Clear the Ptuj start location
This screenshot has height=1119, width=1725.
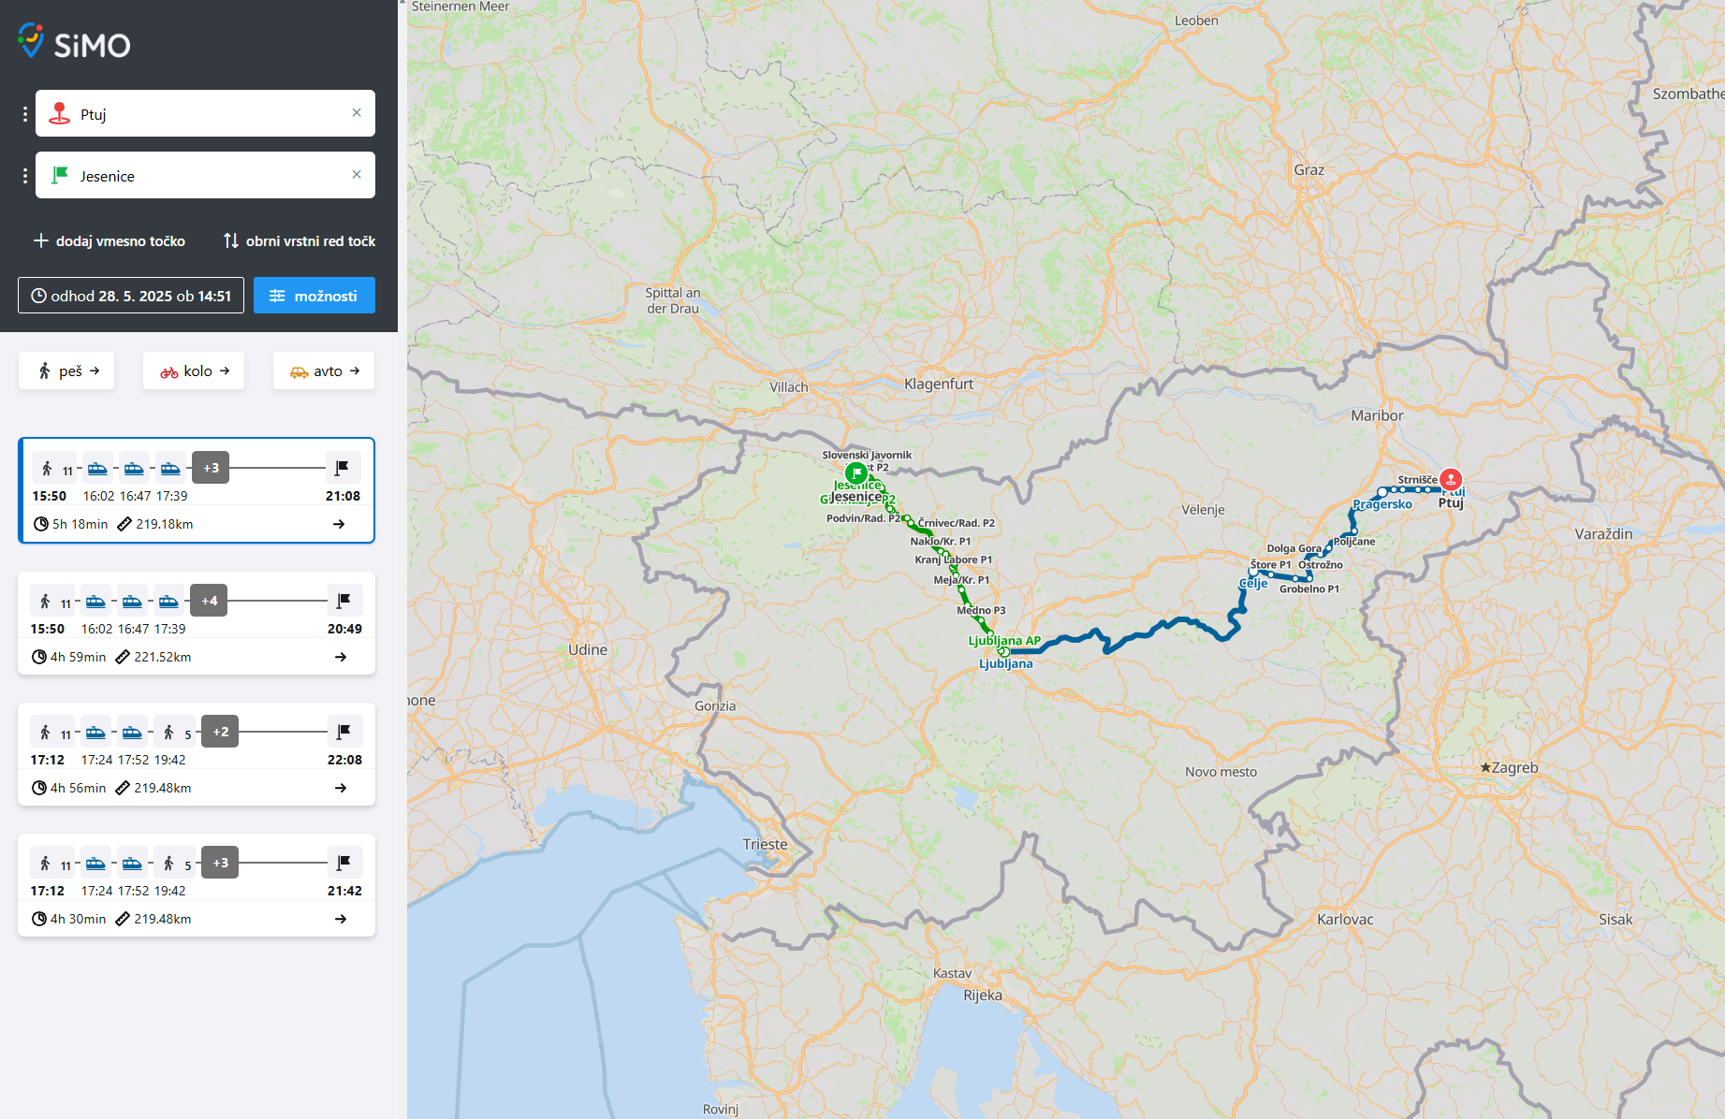[357, 113]
